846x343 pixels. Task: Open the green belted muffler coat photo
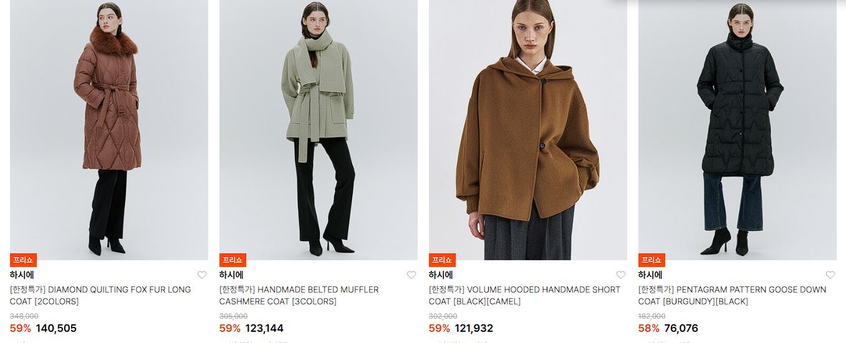(319, 130)
